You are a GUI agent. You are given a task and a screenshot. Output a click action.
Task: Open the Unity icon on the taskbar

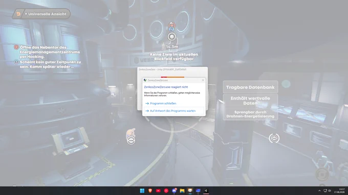206,190
